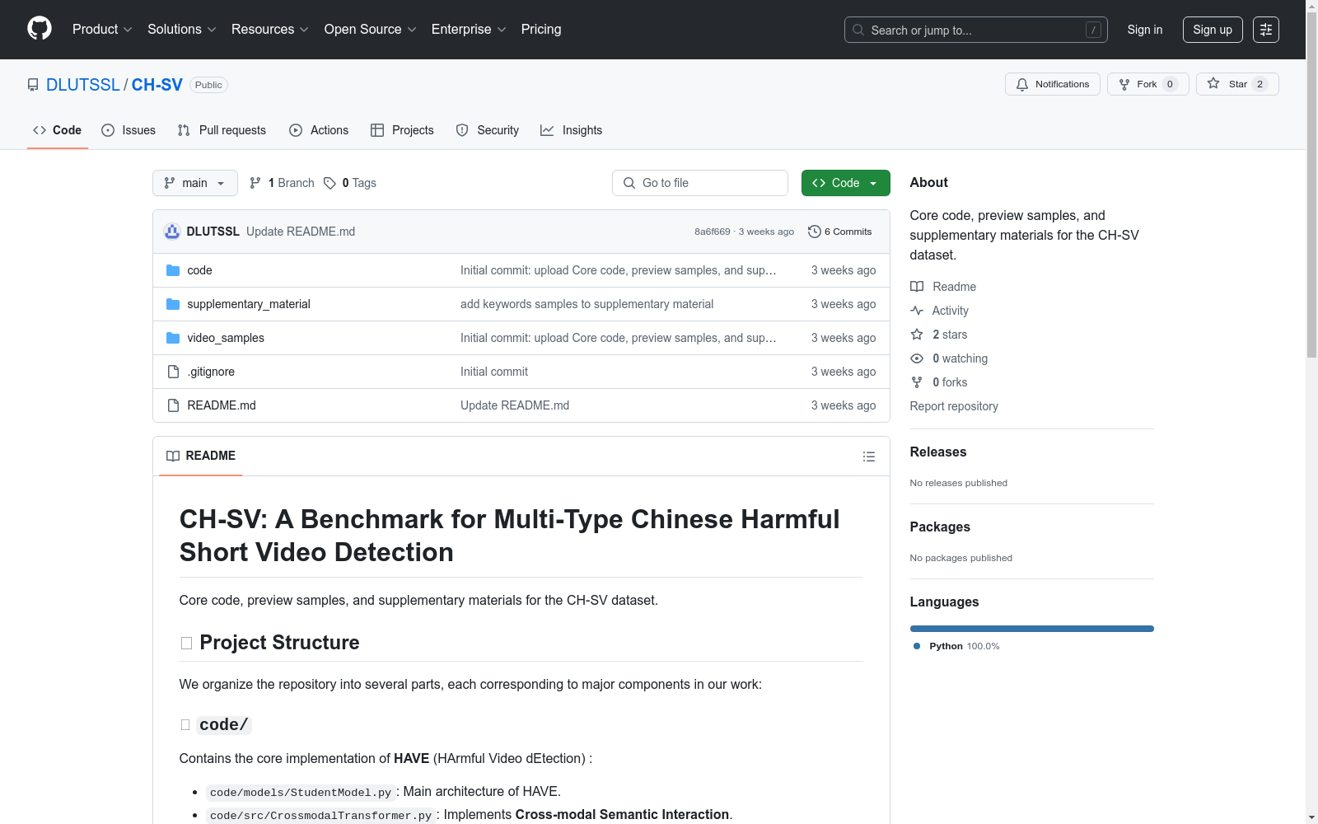Click the book icon beside Readme
The height and width of the screenshot is (824, 1318).
coord(917,287)
